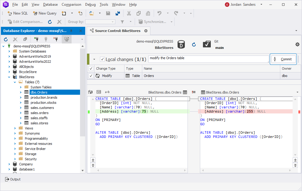302x191 pixels.
Task: Expand the AdventureWorks2019 database
Action: tap(9, 56)
